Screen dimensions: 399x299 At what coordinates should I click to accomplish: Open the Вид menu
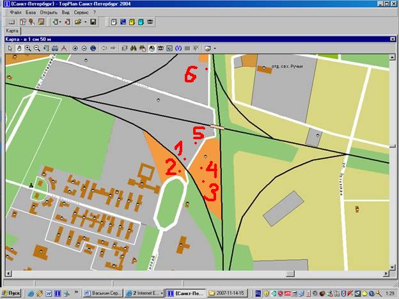65,12
